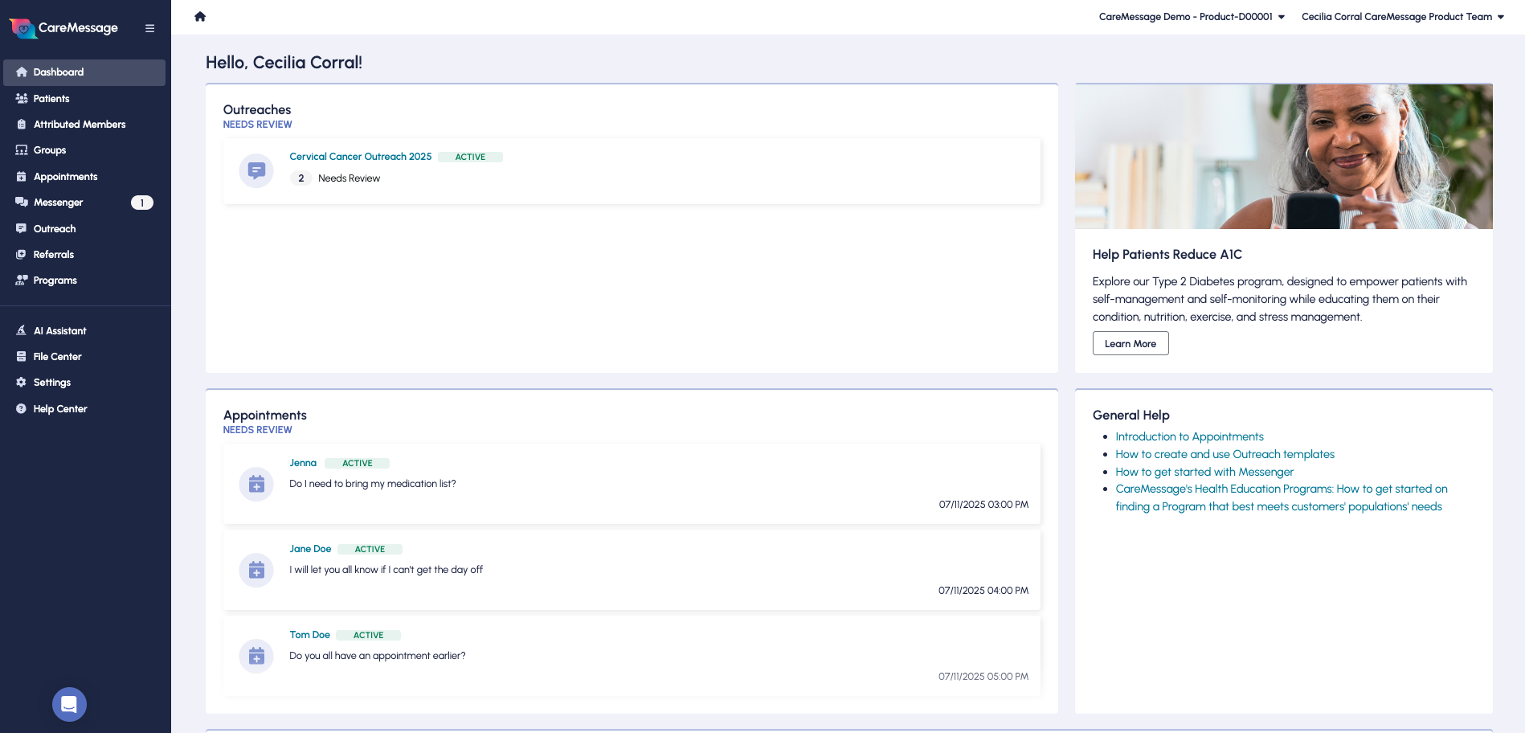Select the Dashboard menu item
The image size is (1525, 733).
click(x=57, y=72)
